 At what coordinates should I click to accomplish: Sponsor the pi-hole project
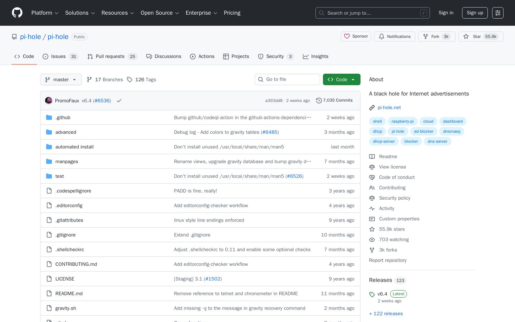click(356, 36)
